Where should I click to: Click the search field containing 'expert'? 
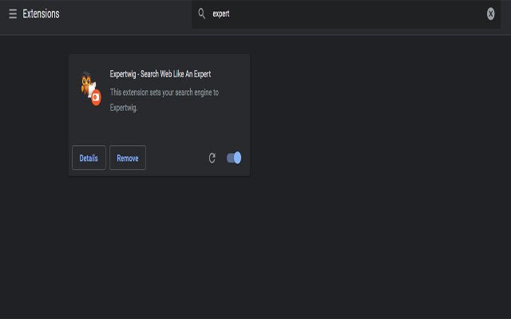click(x=346, y=14)
